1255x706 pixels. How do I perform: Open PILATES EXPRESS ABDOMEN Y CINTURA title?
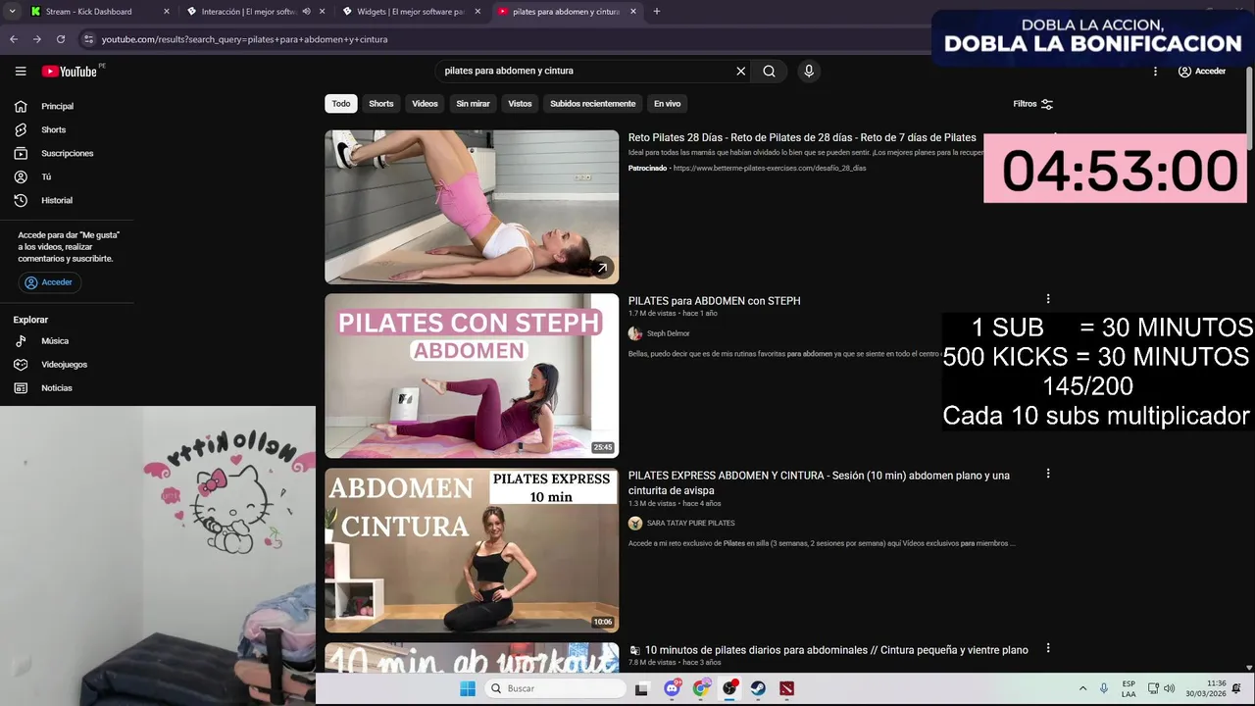819,482
